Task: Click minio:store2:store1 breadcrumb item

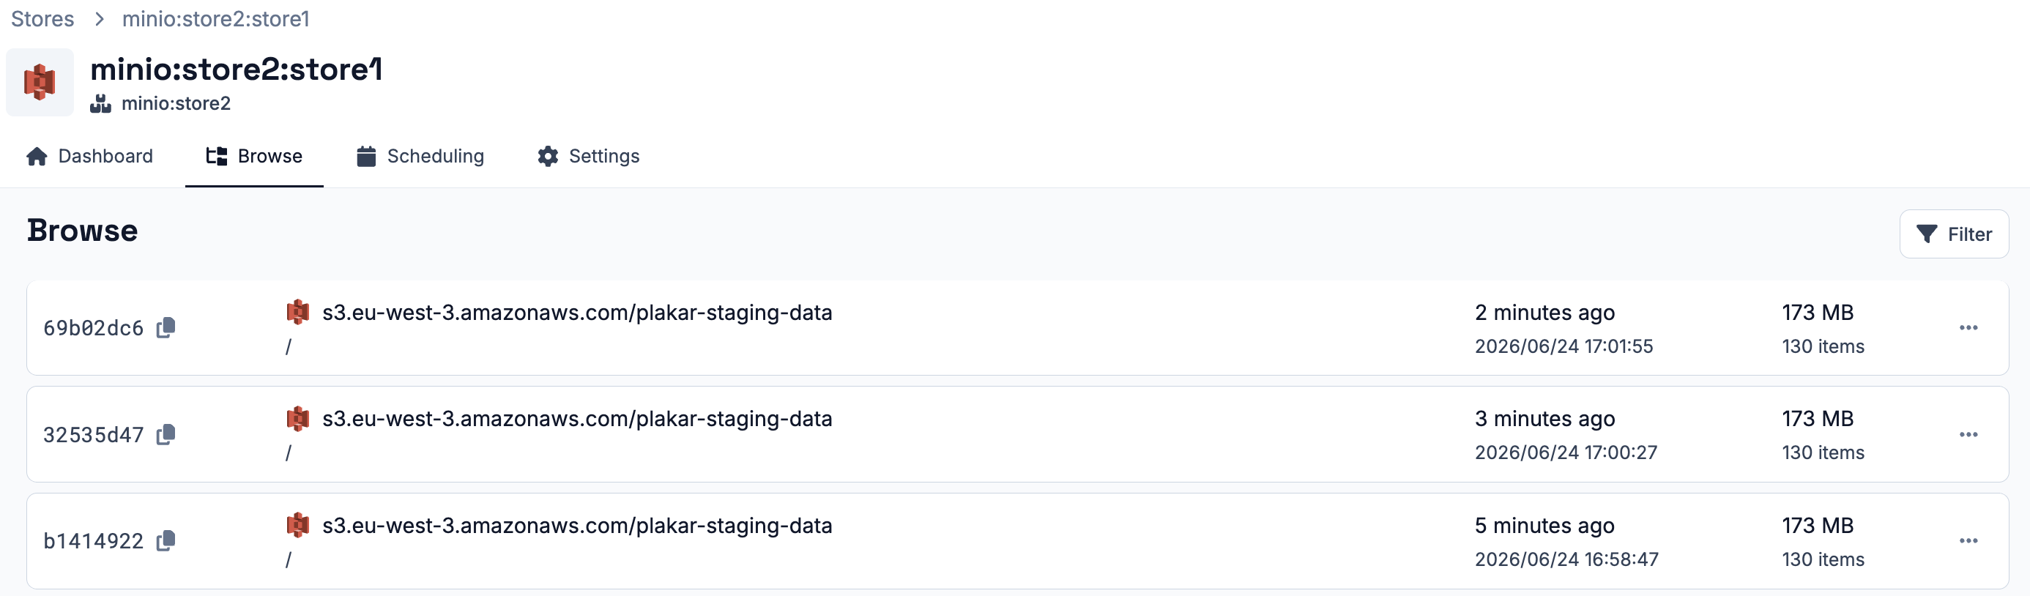Action: 216,19
